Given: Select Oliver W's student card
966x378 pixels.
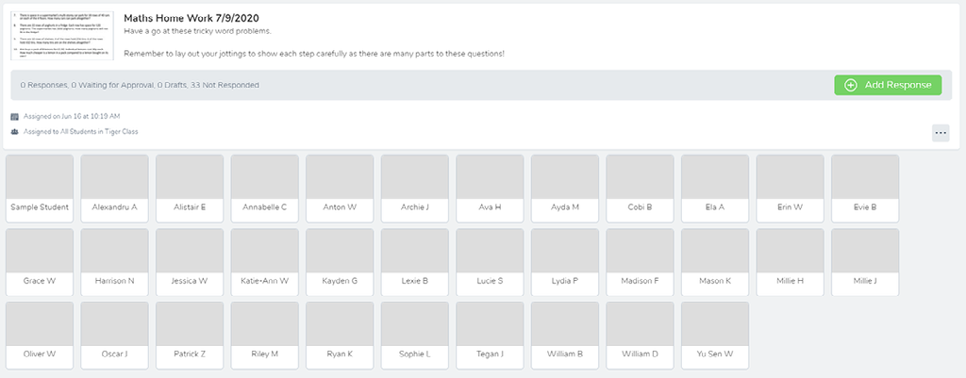Looking at the screenshot, I should coord(40,335).
